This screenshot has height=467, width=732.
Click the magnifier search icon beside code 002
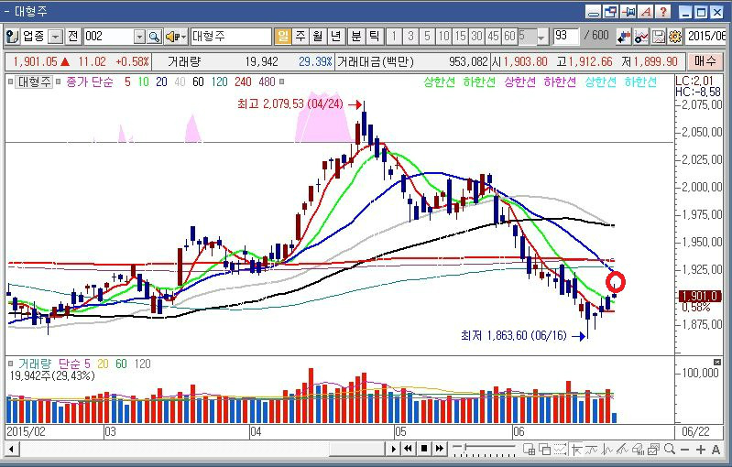pos(154,37)
